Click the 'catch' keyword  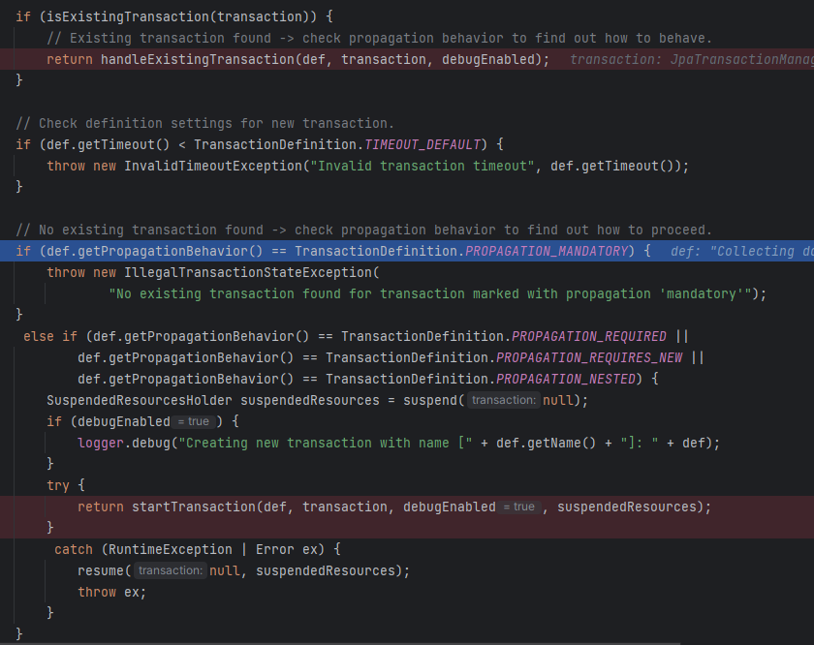click(x=74, y=549)
